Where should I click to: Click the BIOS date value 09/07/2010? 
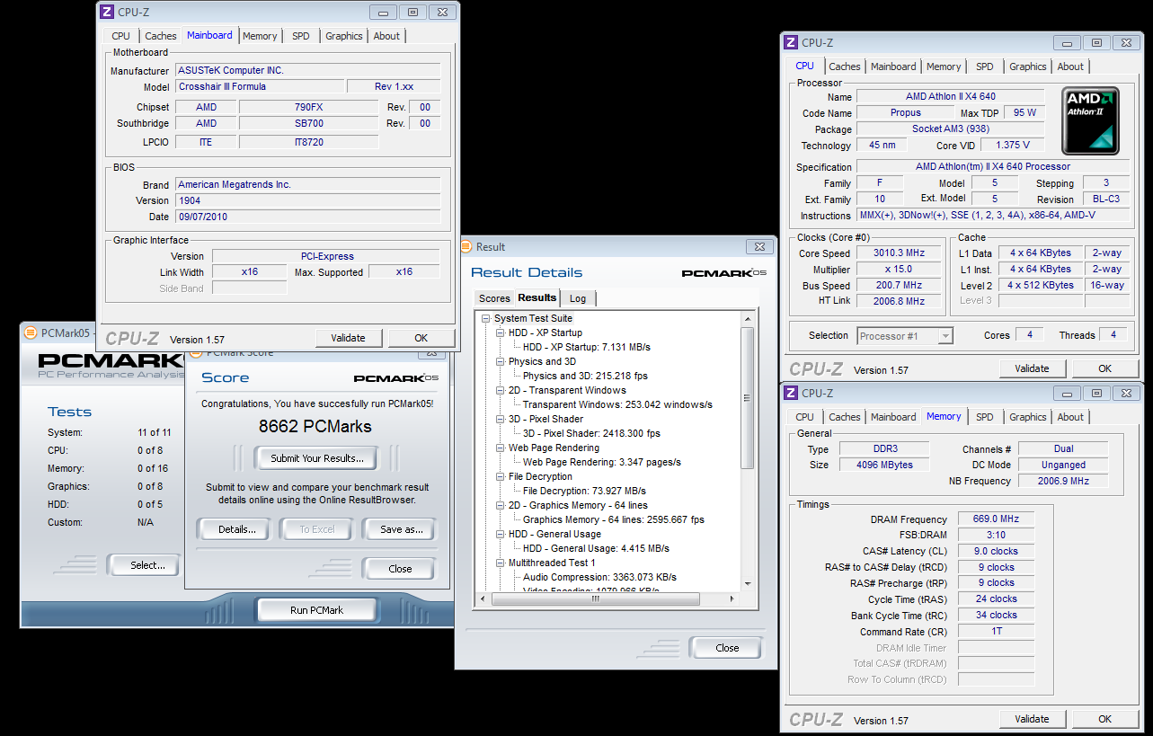(308, 217)
